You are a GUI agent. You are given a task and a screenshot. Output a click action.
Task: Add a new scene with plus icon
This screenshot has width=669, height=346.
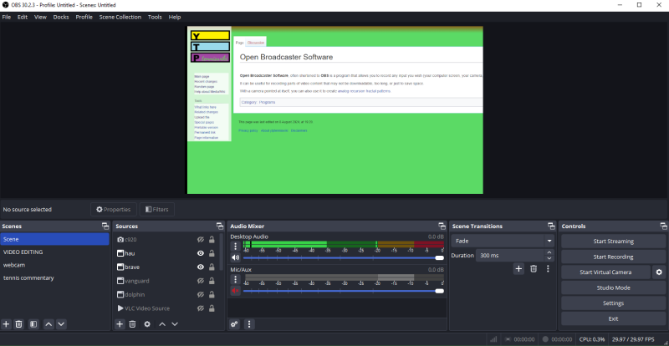coord(6,324)
